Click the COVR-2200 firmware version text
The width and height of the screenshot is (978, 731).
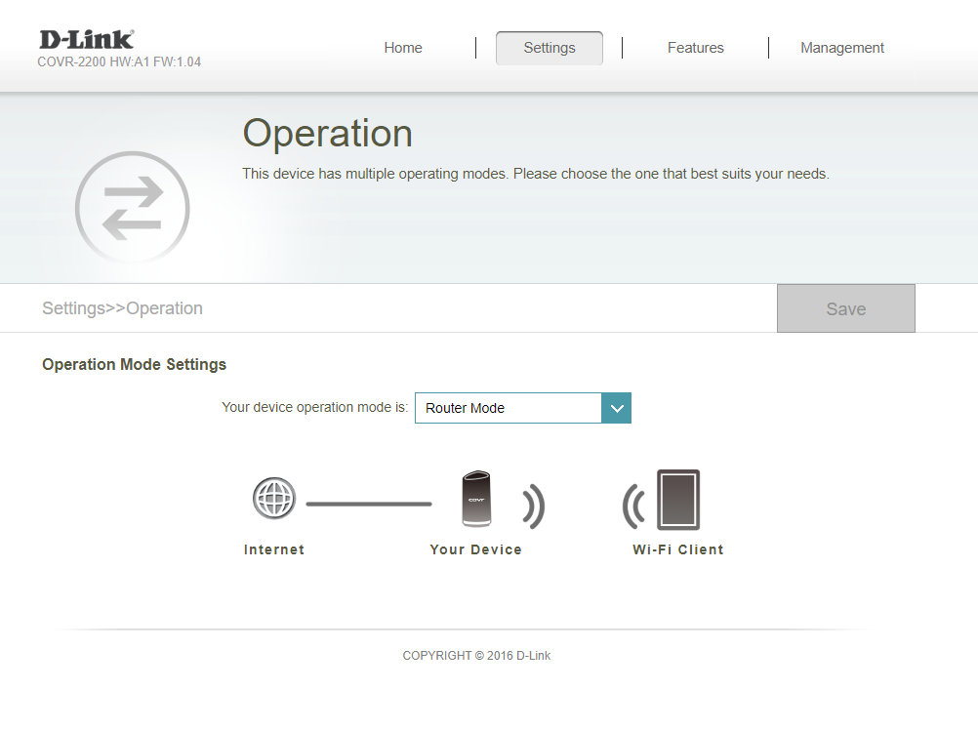(x=119, y=62)
